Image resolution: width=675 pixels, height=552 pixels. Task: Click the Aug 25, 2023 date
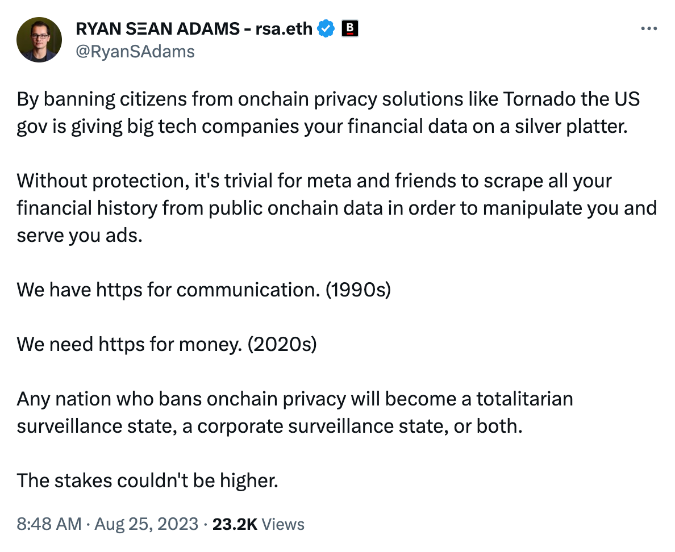147,524
